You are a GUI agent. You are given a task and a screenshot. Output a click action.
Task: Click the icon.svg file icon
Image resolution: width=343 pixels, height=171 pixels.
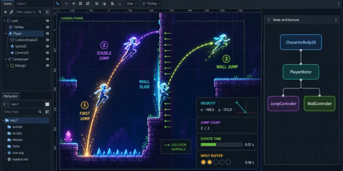(9, 152)
